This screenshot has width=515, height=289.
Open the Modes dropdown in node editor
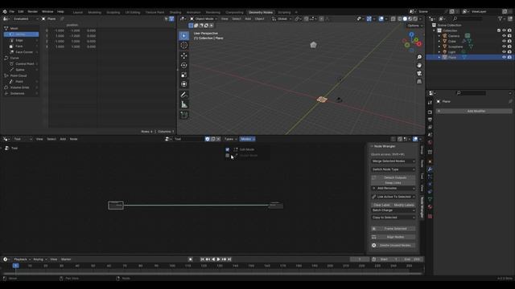tap(247, 139)
